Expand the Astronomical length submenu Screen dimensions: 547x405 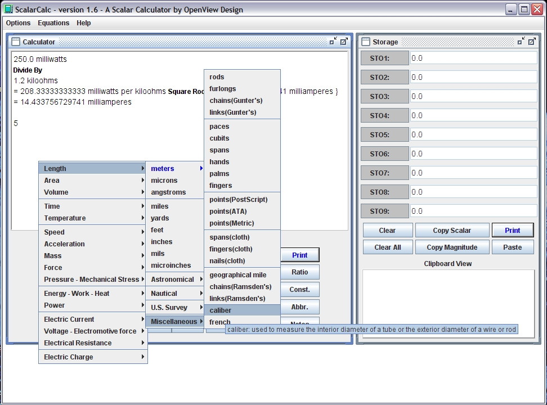174,280
